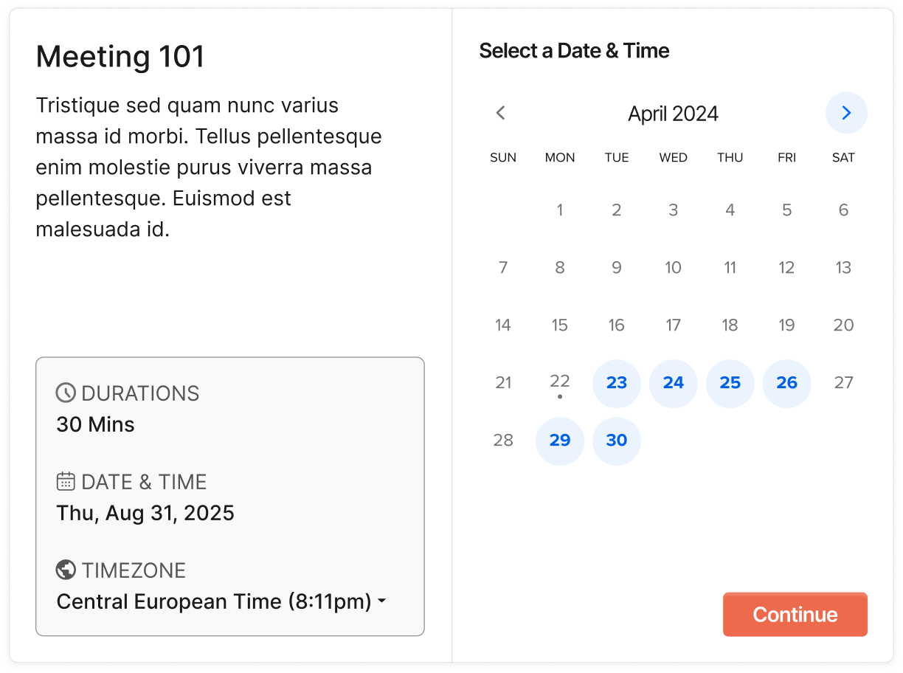Go to the next month

846,113
